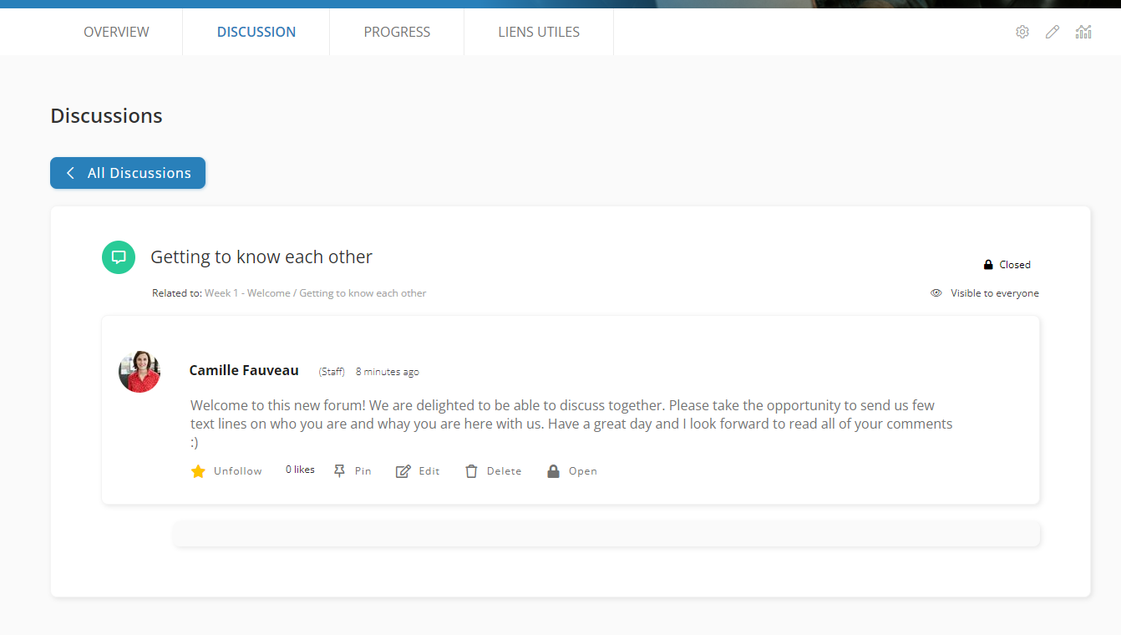The height and width of the screenshot is (635, 1121).
Task: Click the eye icon for Visible to everyone
Action: click(936, 292)
